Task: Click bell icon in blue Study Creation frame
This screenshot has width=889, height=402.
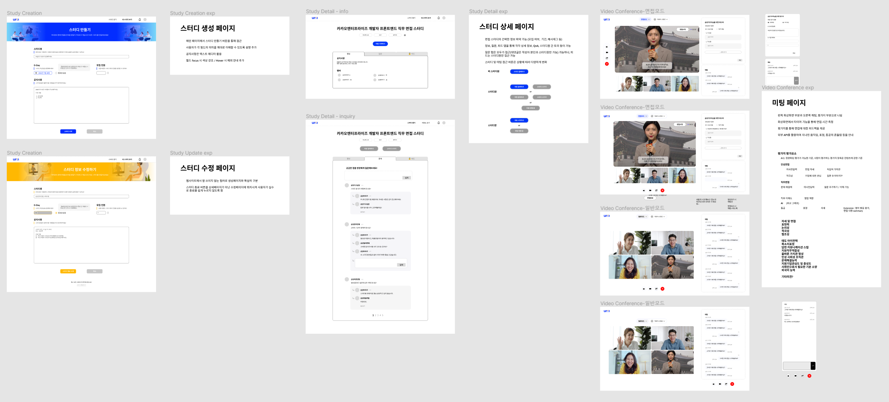Action: click(x=140, y=20)
